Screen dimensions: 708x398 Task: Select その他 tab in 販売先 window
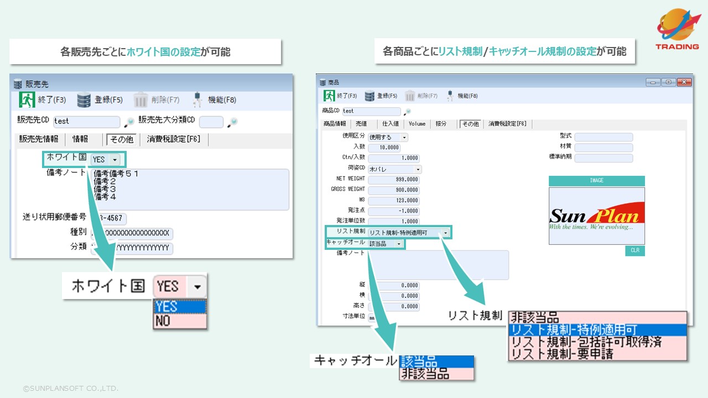point(122,139)
